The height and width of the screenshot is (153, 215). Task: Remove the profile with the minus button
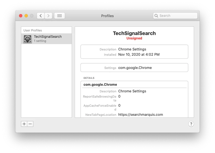[x=30, y=124]
